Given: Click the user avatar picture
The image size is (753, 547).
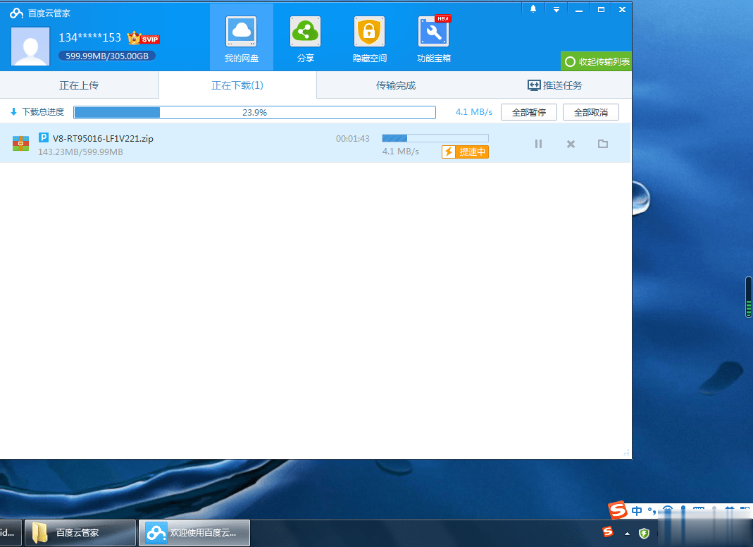Looking at the screenshot, I should click(x=30, y=46).
